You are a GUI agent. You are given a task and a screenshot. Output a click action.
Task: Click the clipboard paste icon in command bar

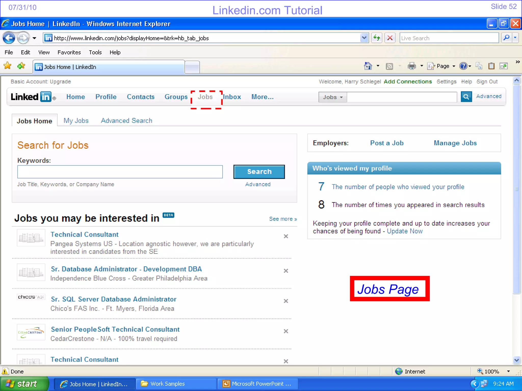click(x=491, y=66)
